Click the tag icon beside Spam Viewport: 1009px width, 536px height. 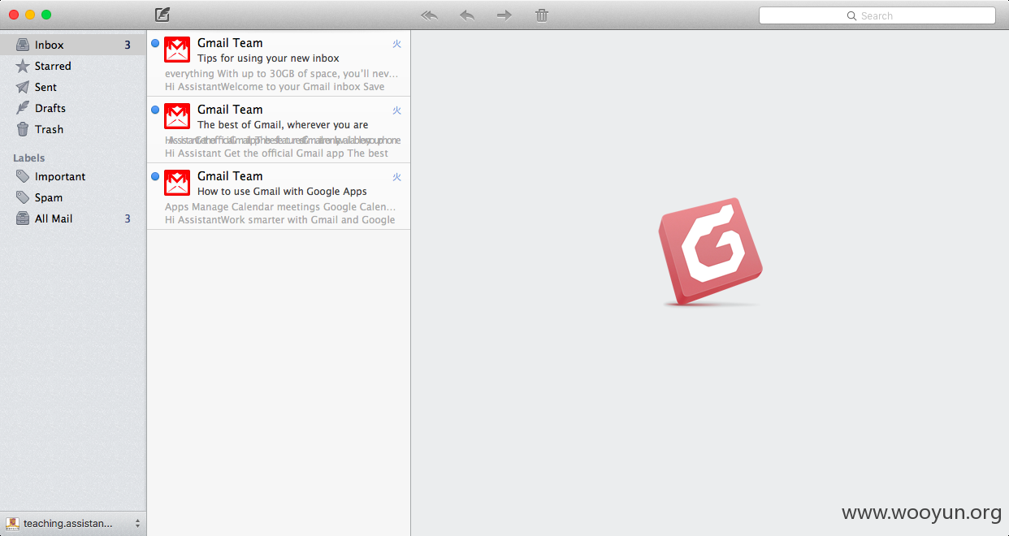tap(23, 197)
